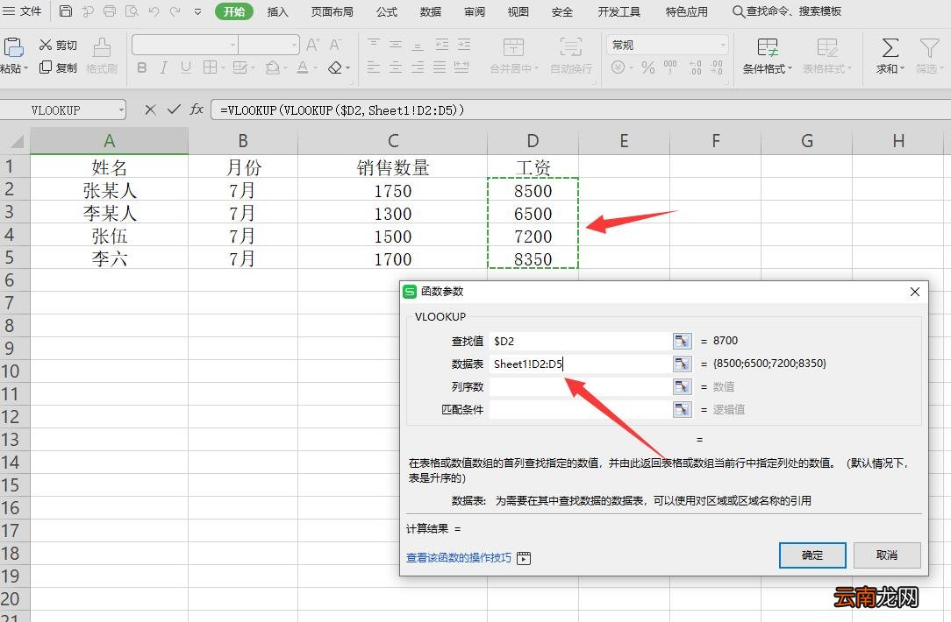
Task: Click the 剪切 cut button
Action: 58,45
